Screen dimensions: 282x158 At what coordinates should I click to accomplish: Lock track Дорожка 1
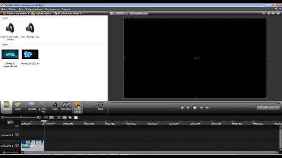coord(17,146)
